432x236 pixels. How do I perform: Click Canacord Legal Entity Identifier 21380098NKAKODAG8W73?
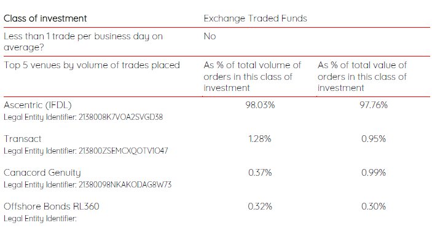pyautogui.click(x=88, y=184)
